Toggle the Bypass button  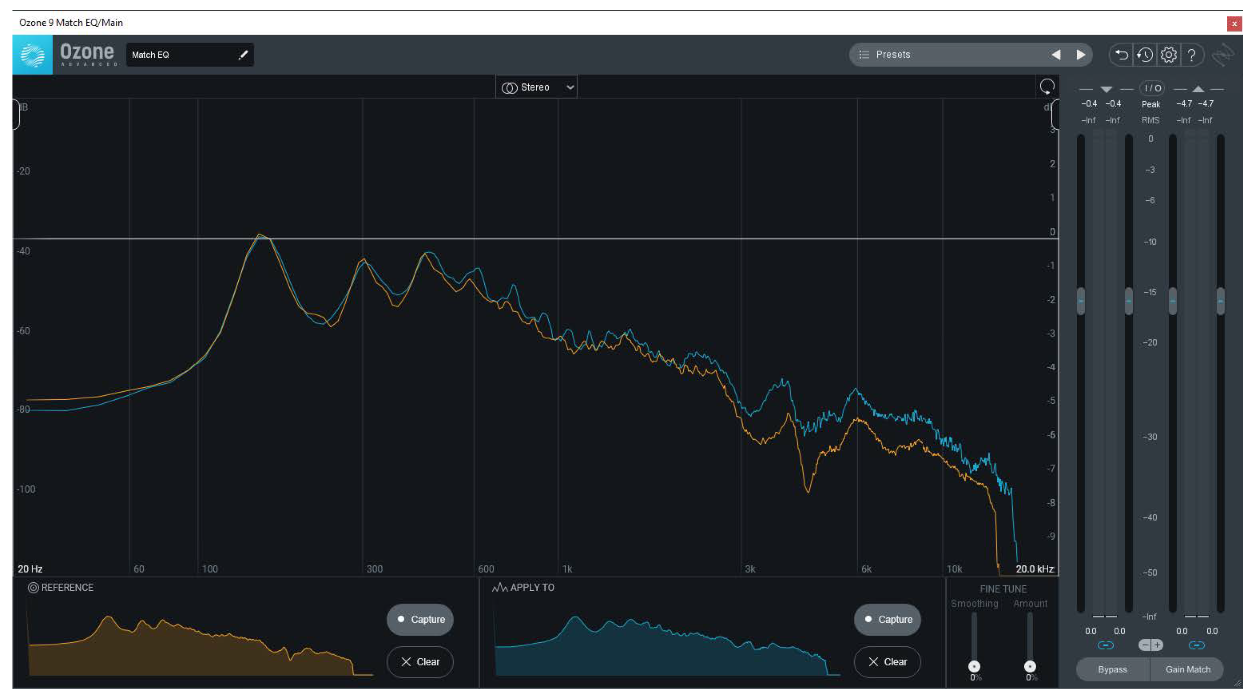(x=1112, y=670)
